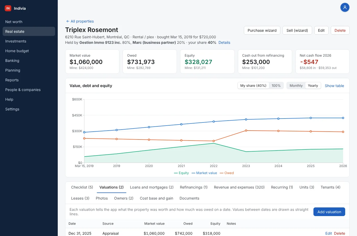
Task: Open Settings in the sidebar
Action: click(x=29, y=109)
